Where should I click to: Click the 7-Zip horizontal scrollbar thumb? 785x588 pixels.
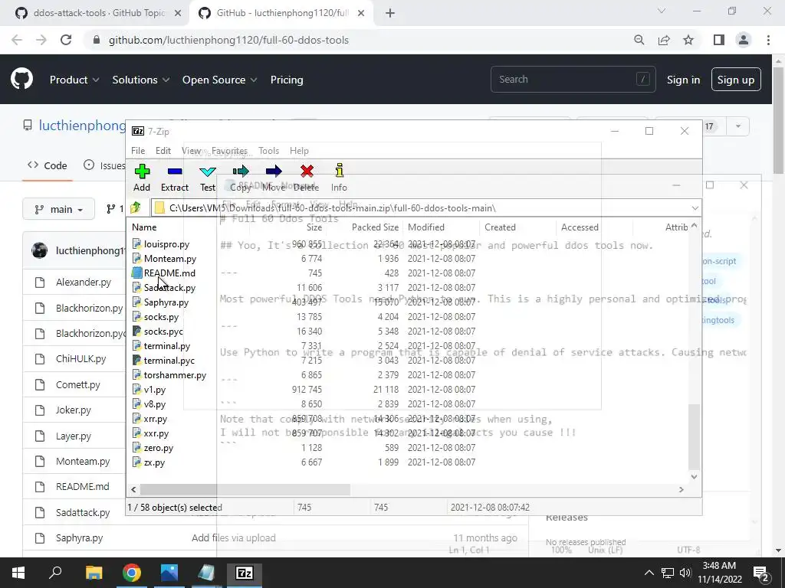[245, 489]
